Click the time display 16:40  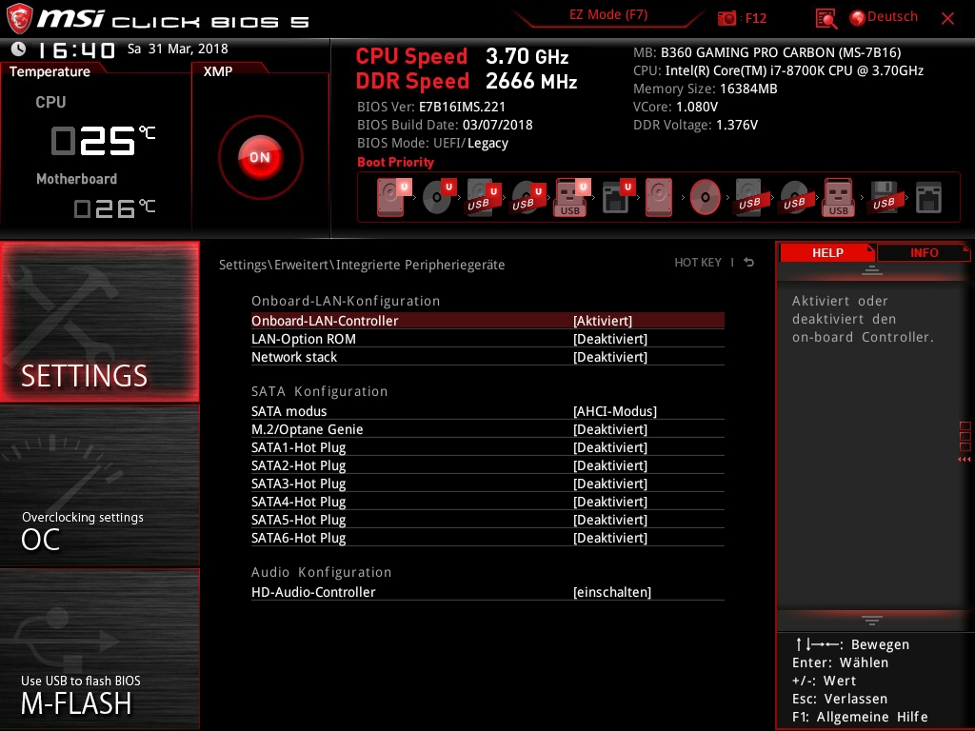(76, 49)
